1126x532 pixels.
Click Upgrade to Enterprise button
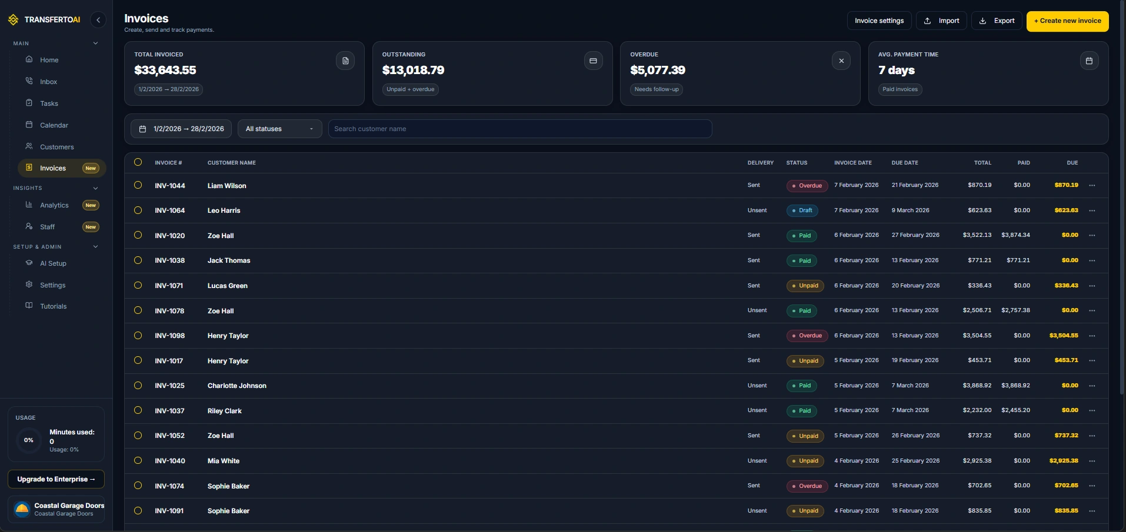coord(56,479)
